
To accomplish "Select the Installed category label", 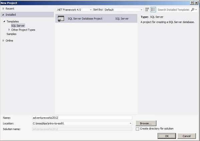I will 11,15.
